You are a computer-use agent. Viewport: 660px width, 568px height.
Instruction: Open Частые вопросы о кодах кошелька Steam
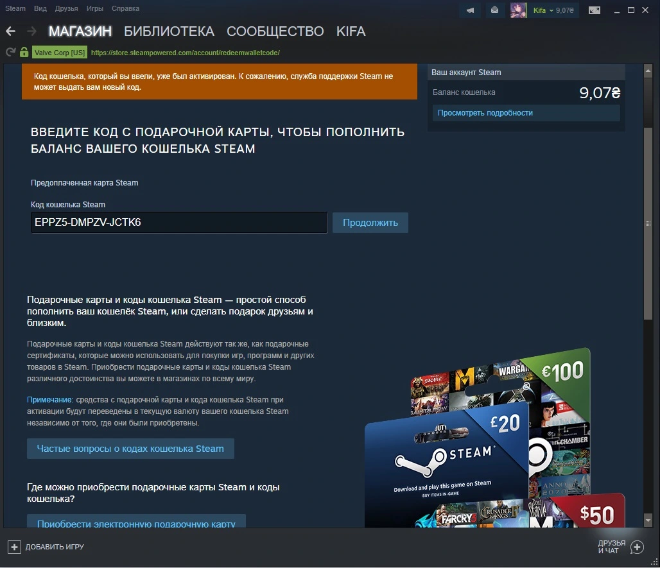130,449
